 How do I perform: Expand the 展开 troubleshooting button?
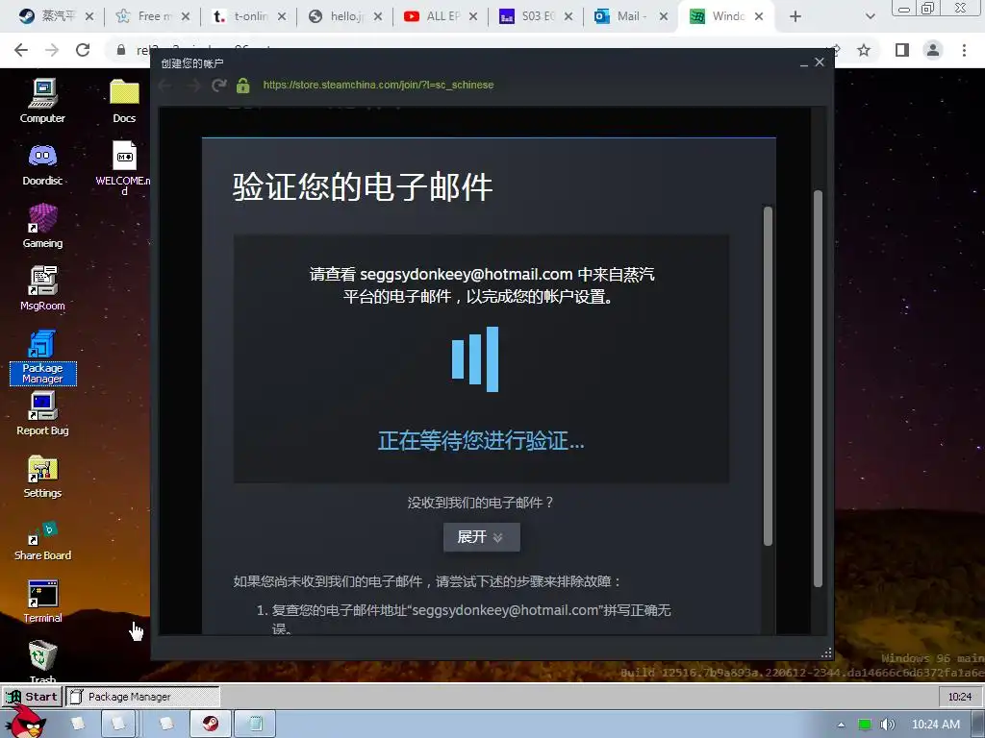(x=481, y=537)
